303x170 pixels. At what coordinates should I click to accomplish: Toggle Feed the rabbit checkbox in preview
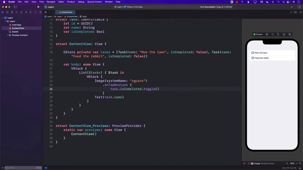coord(253,58)
